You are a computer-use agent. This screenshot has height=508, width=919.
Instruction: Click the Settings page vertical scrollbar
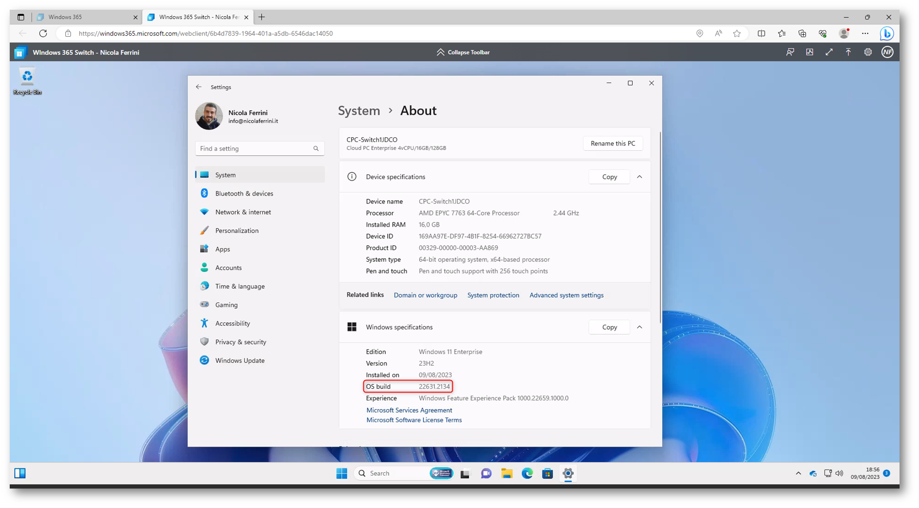660,227
